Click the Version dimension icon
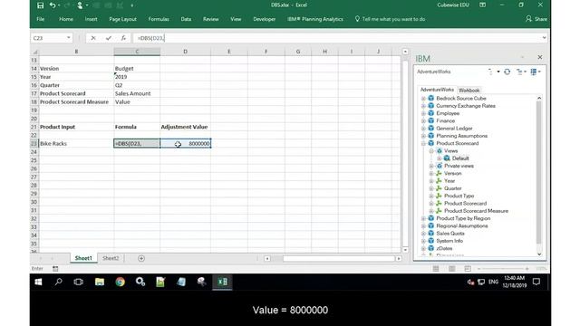This screenshot has width=580, height=326. tap(439, 173)
